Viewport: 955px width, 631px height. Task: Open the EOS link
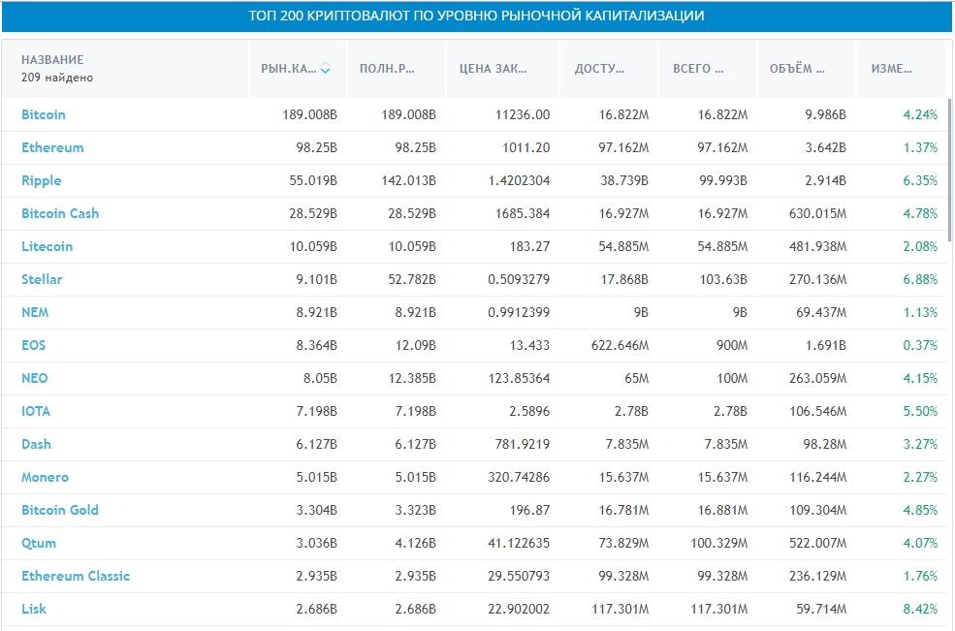tap(34, 345)
